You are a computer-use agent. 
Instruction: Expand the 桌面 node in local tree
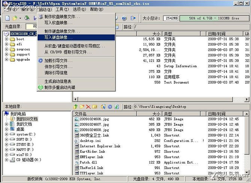[7, 129]
